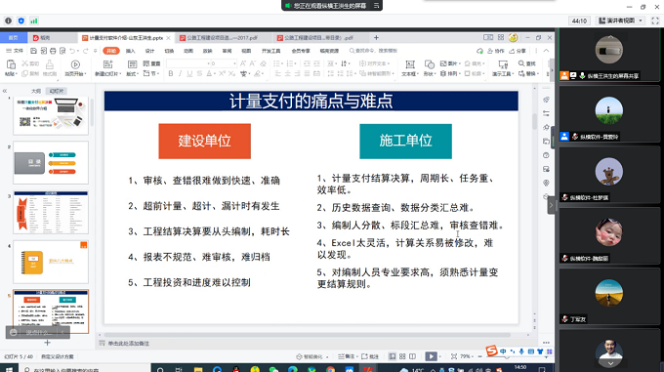This screenshot has width=664, height=372.
Task: Click the Reset (重置) button
Action: 151,63
